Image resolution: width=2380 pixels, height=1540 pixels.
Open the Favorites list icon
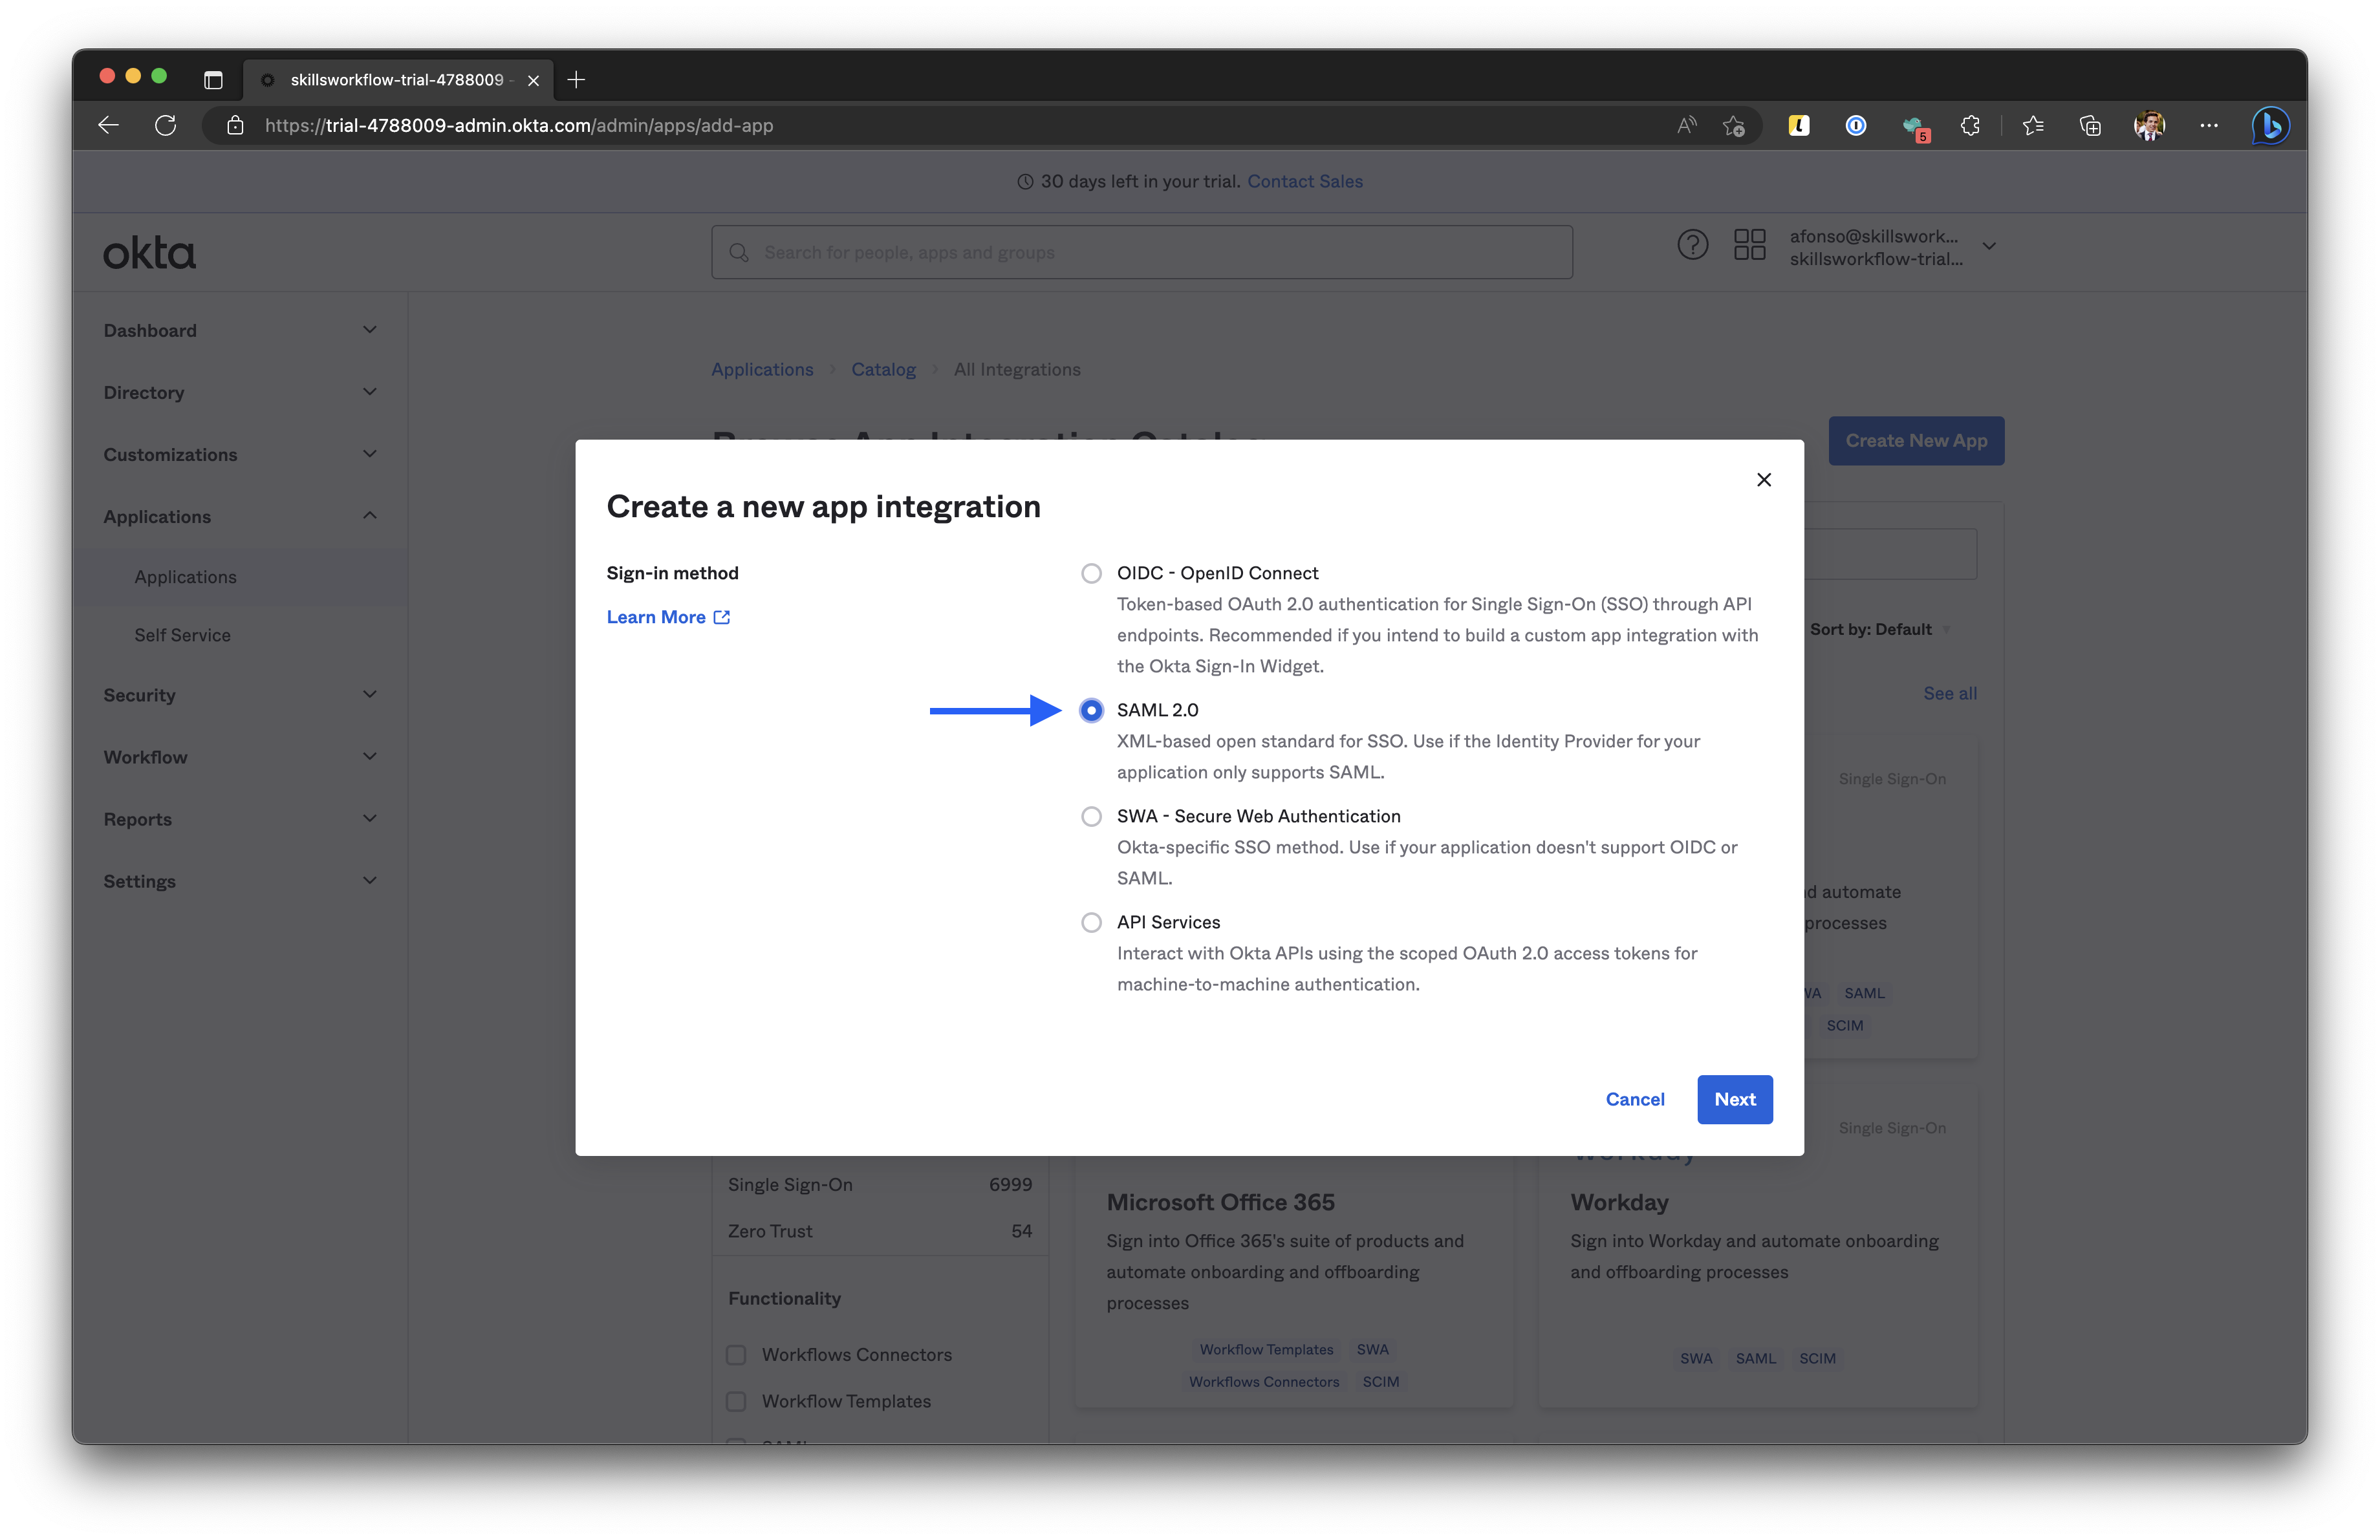click(x=2033, y=125)
